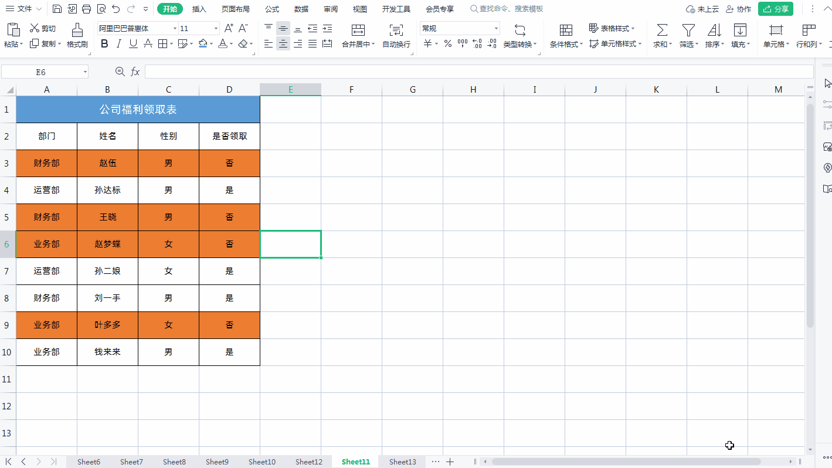The height and width of the screenshot is (468, 832).
Task: Click the Filter (筛选) funnel icon
Action: pos(688,30)
